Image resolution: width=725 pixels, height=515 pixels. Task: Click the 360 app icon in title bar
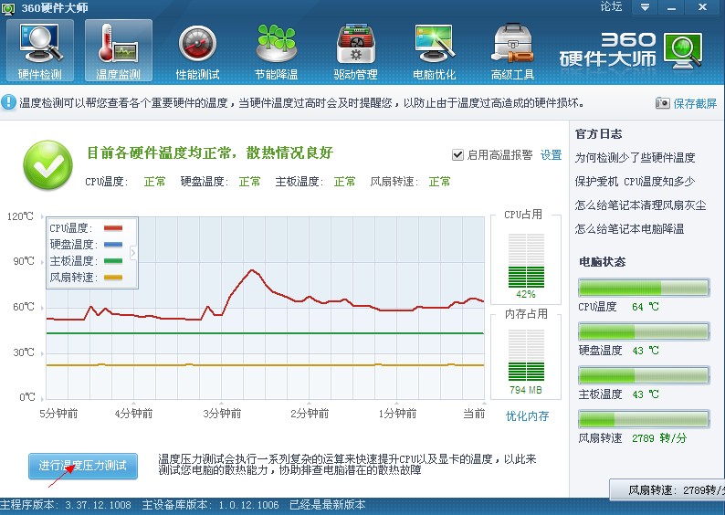(x=8, y=8)
